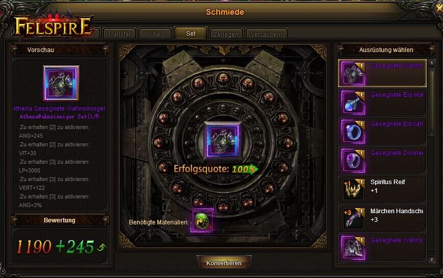Click the armor item in the forge center slot
Image resolution: width=443 pixels, height=278 pixels.
[x=223, y=141]
